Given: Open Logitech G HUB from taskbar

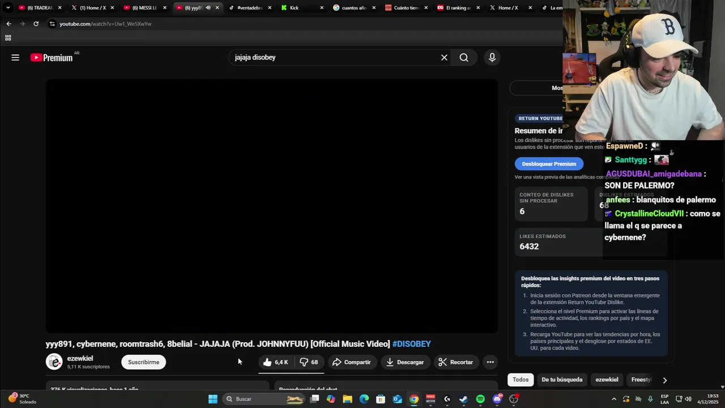Looking at the screenshot, I should pyautogui.click(x=447, y=399).
